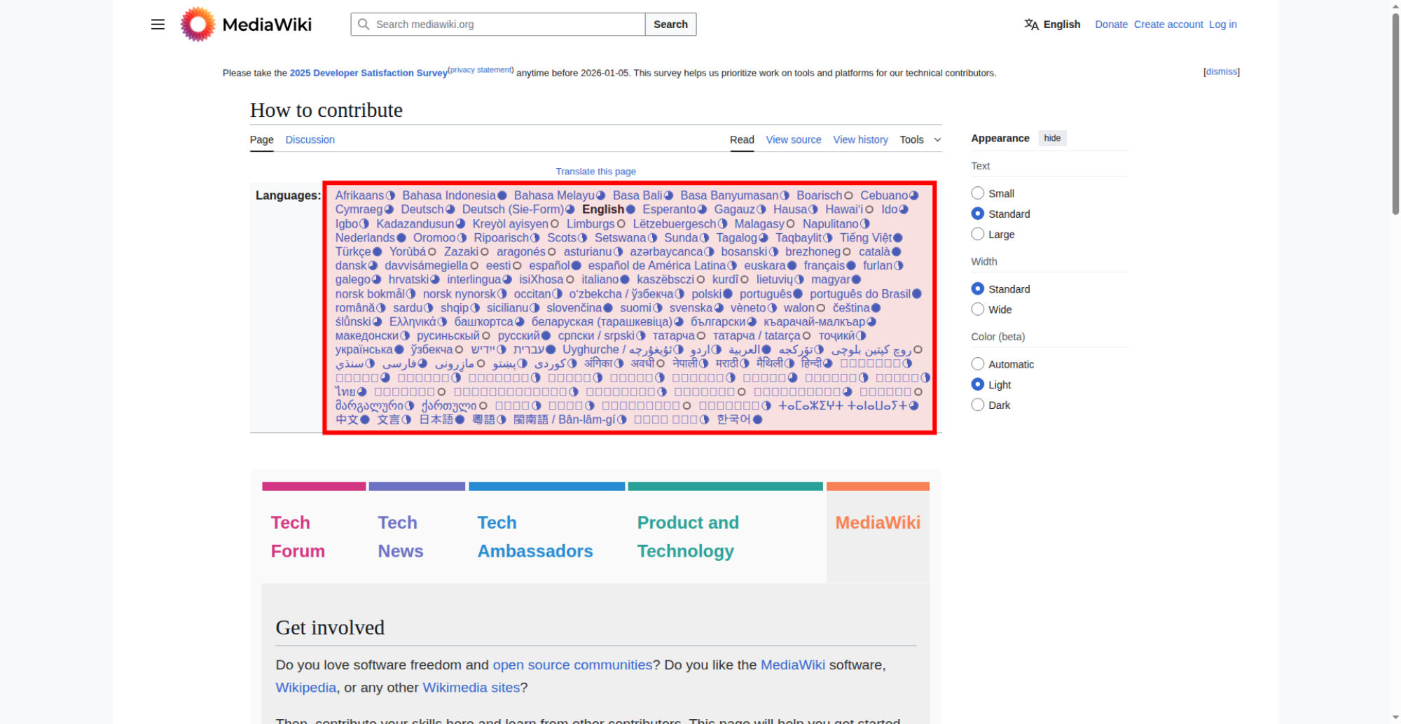Open the View history tab
1401x724 pixels.
coord(860,140)
